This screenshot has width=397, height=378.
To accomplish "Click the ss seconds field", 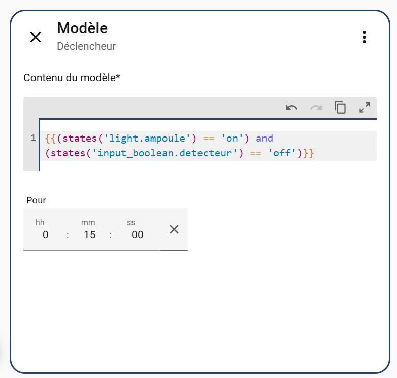I will pyautogui.click(x=137, y=235).
